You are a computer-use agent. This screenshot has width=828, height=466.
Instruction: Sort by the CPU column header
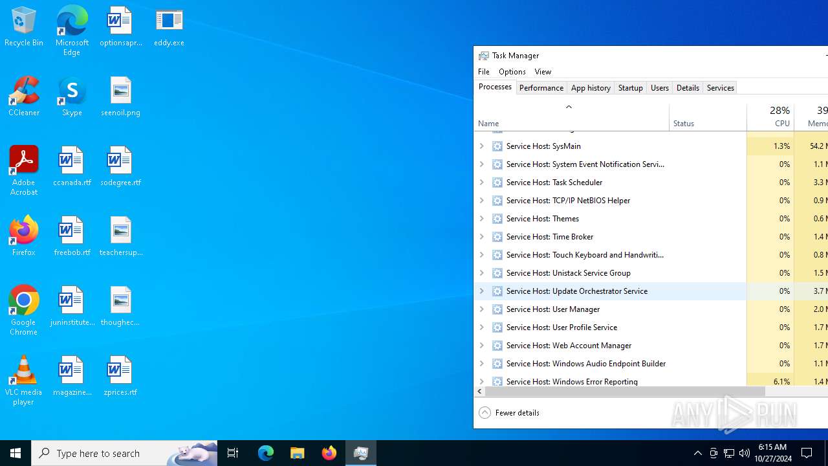click(770, 117)
